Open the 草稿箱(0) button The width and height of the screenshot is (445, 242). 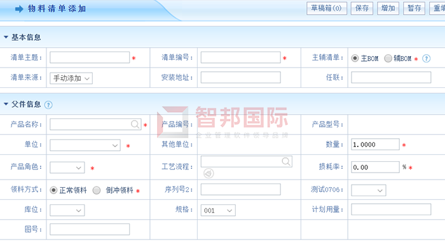tap(327, 8)
